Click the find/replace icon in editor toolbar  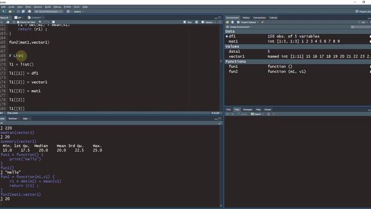coord(40,22)
